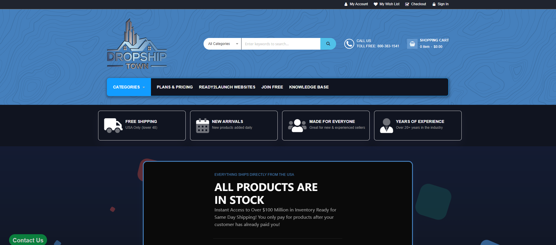The height and width of the screenshot is (245, 556).
Task: Go to My Wish List
Action: tap(390, 4)
